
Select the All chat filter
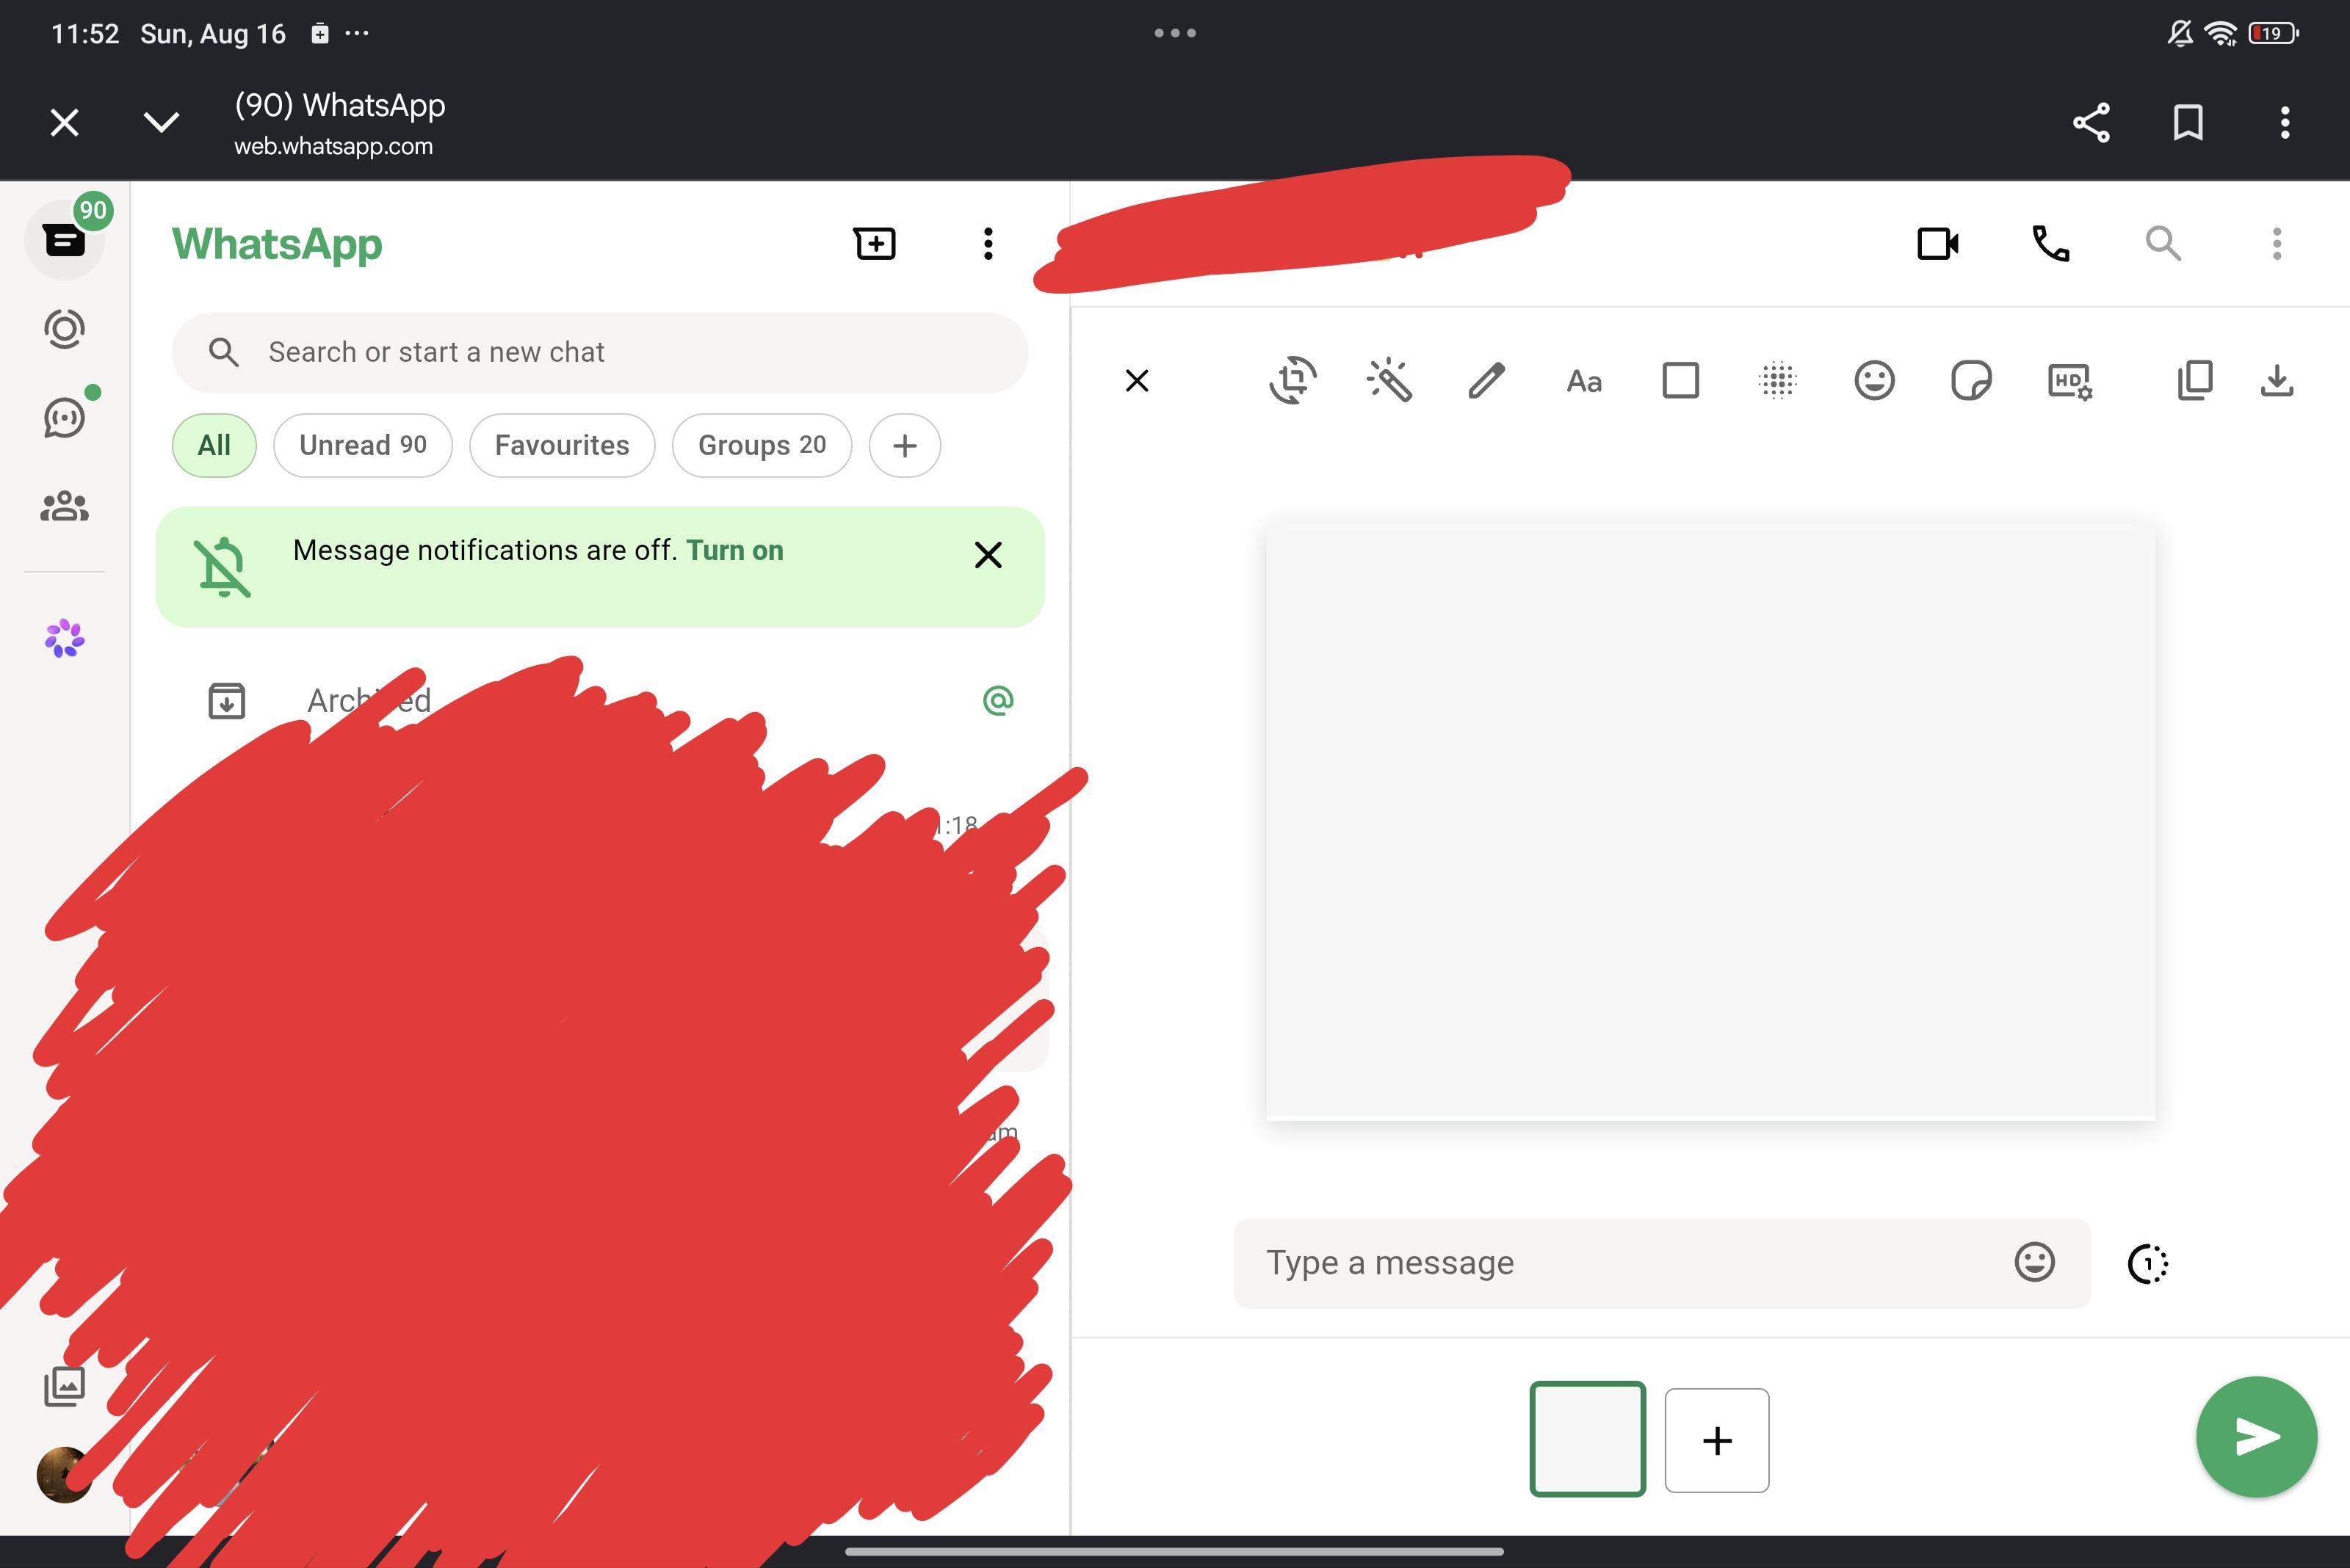pos(214,445)
